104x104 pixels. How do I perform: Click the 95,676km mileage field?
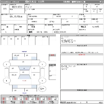(x=14, y=17)
